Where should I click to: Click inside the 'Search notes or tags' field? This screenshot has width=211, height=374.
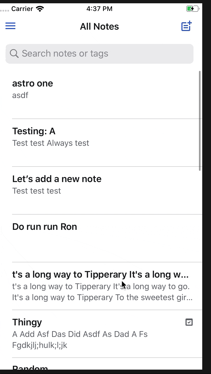82,53
